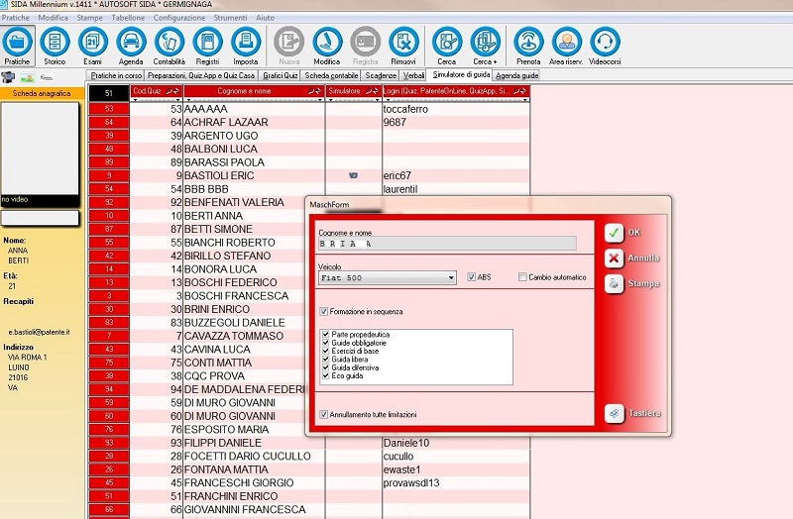
Task: Expand the Veicolo dropdown showing Fiat 500
Action: tap(451, 278)
